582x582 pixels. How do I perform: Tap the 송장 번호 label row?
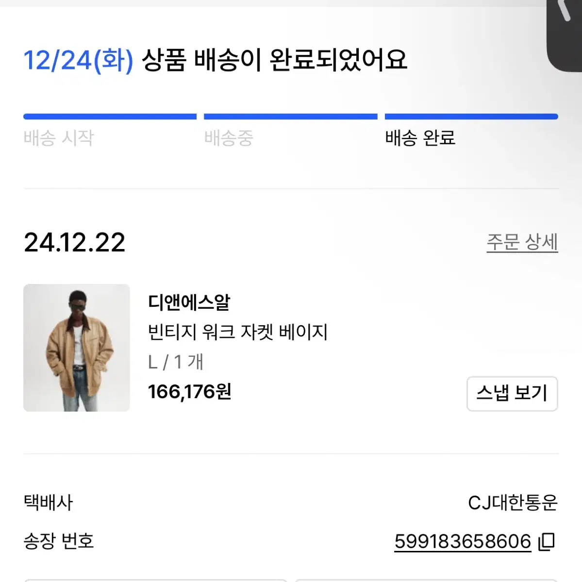click(x=291, y=542)
